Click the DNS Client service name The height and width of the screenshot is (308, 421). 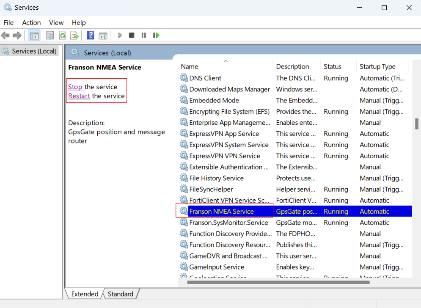(x=205, y=78)
